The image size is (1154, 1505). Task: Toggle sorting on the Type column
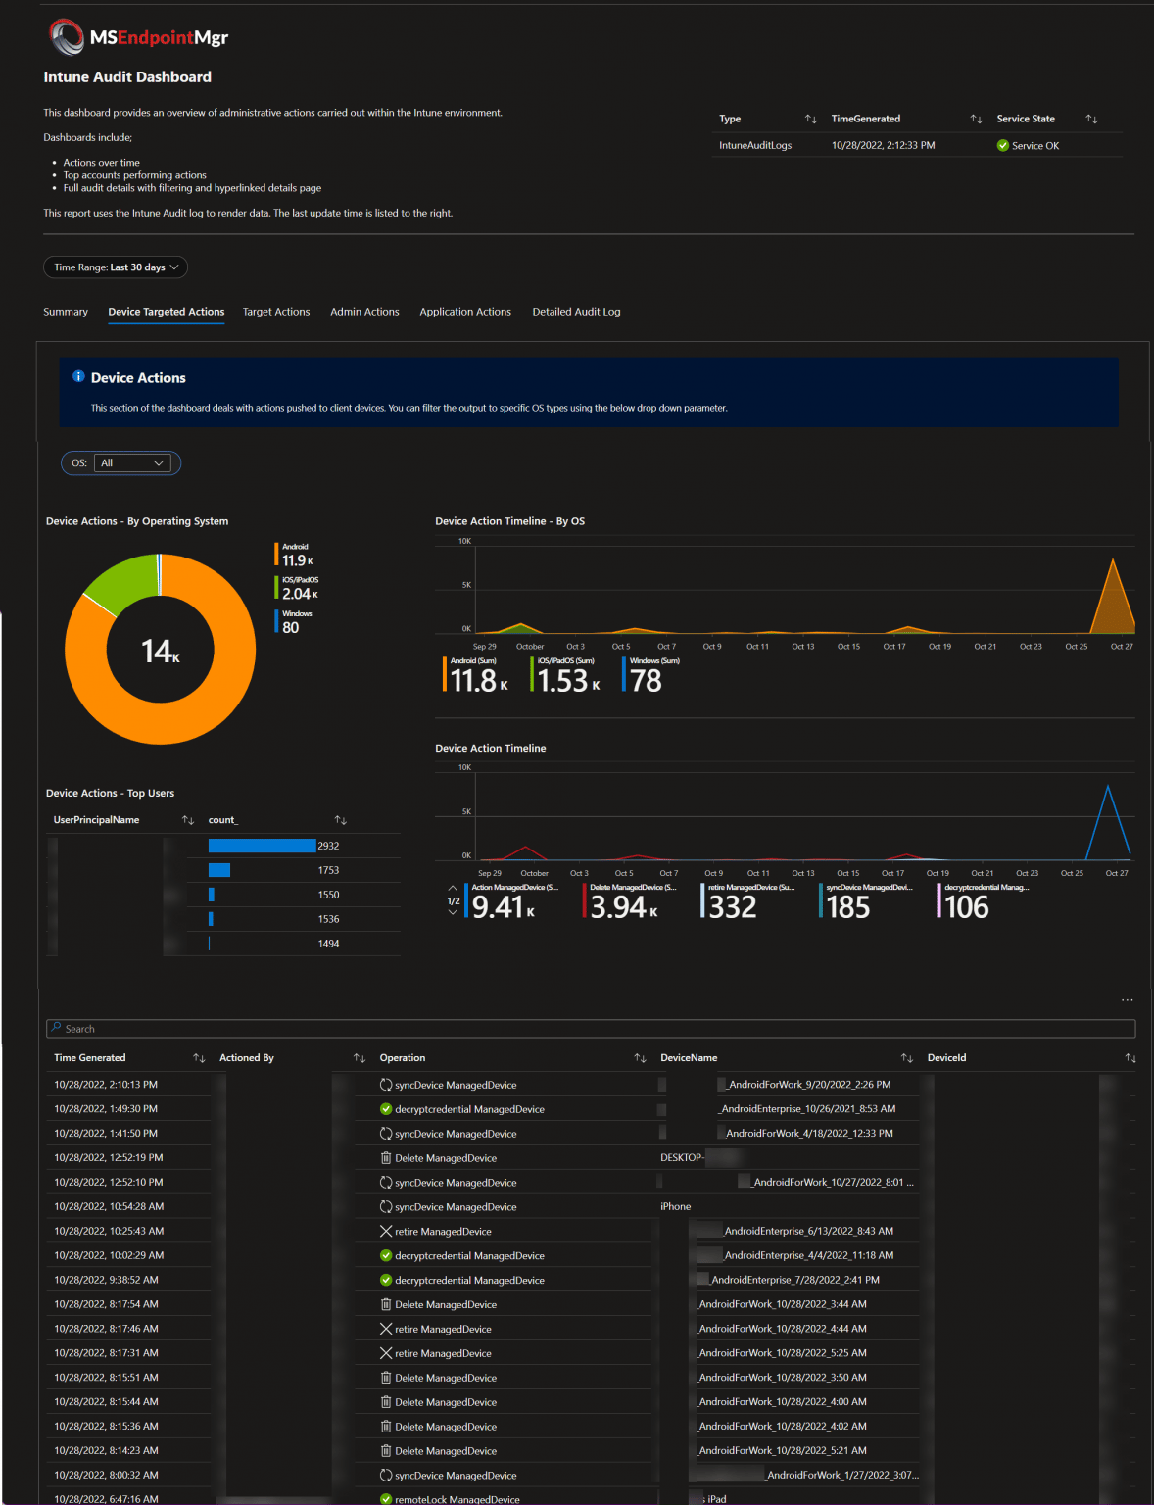point(811,119)
